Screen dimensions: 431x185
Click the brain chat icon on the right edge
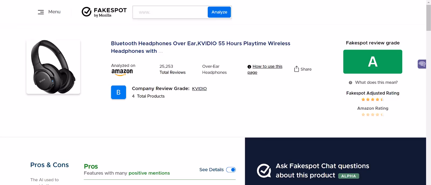421,64
